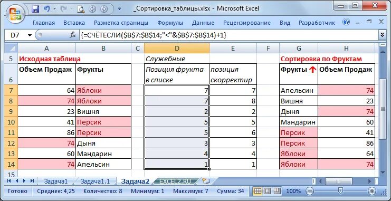Screen dimensions: 391x201
Task: Click the forward arrow in Quick Access Toolbar
Action: coord(104,9)
